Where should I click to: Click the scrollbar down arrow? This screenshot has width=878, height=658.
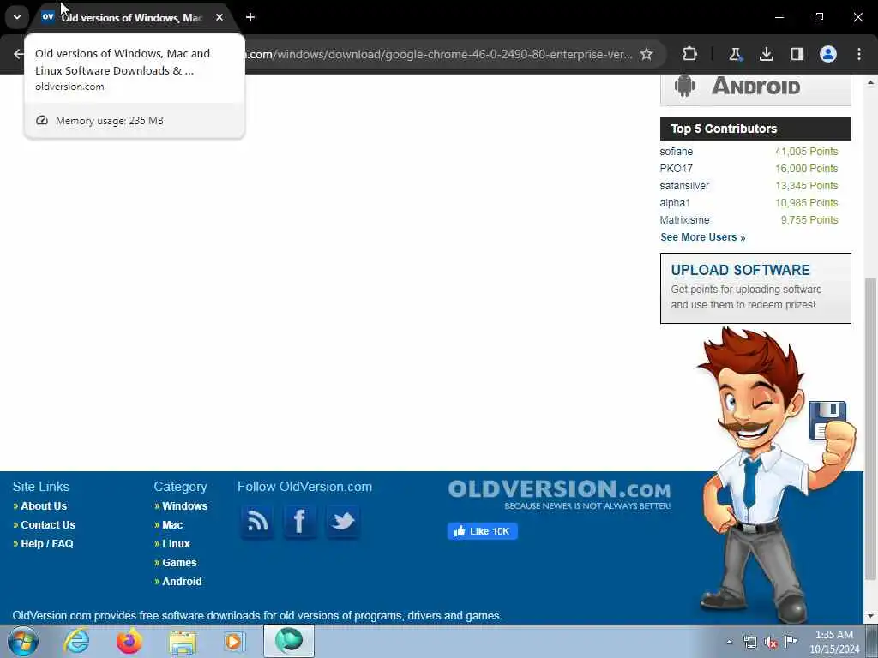coord(871,616)
